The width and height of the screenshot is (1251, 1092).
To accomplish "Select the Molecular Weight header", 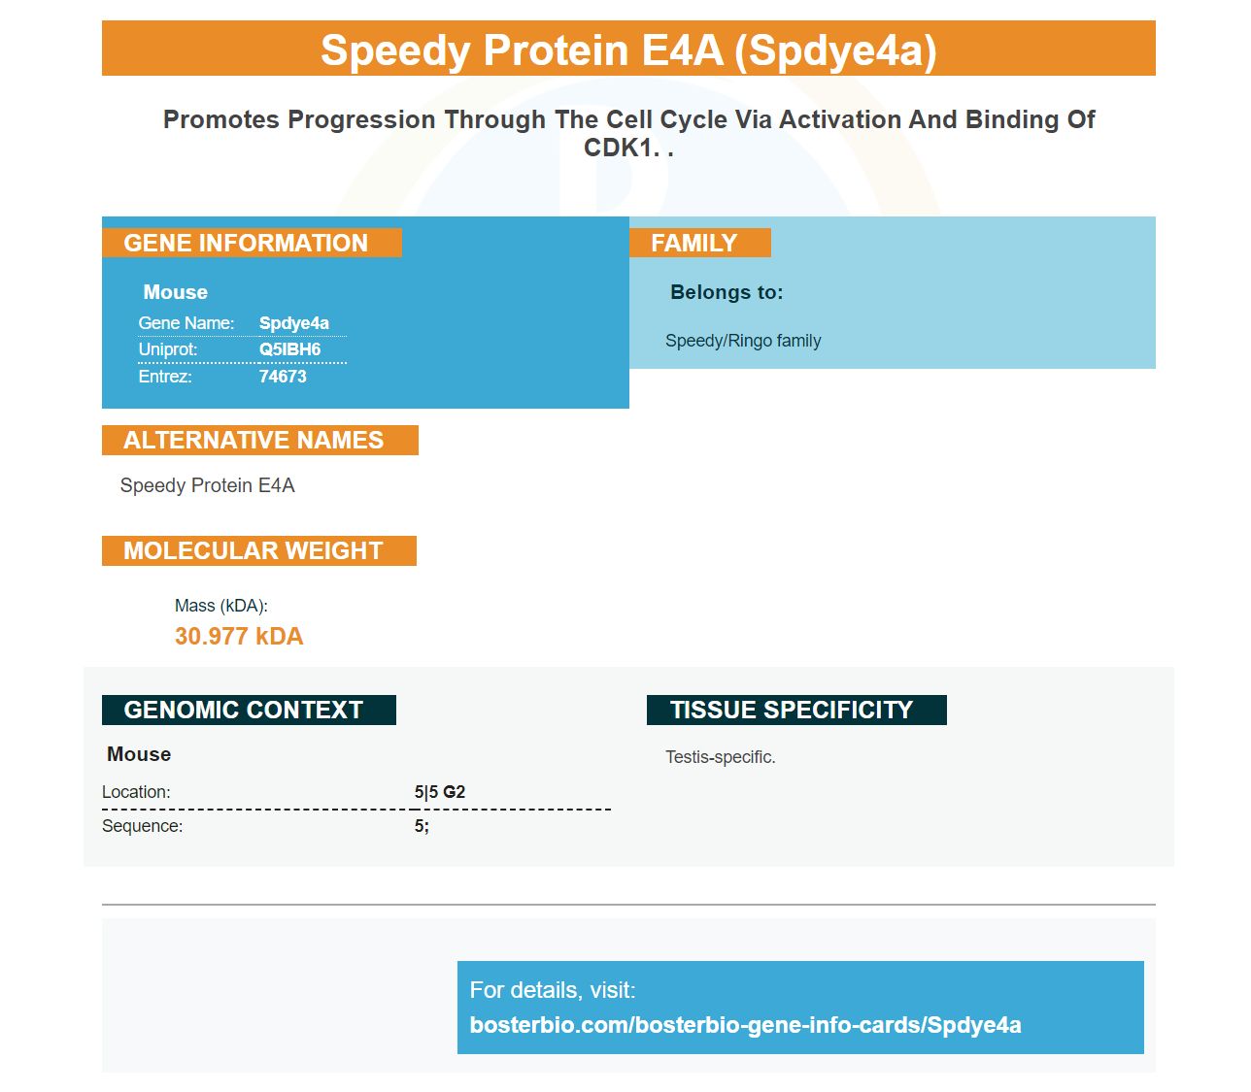I will 259,550.
